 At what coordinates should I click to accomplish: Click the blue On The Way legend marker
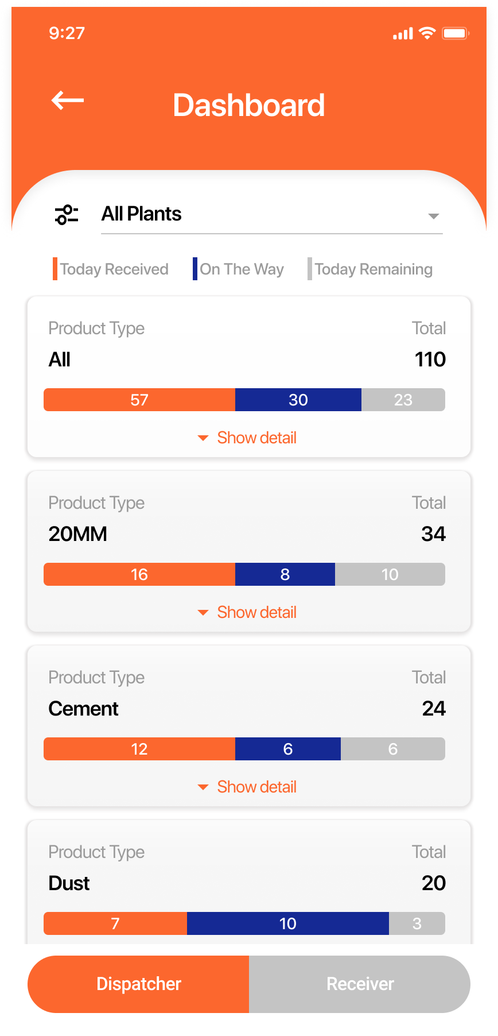(195, 269)
